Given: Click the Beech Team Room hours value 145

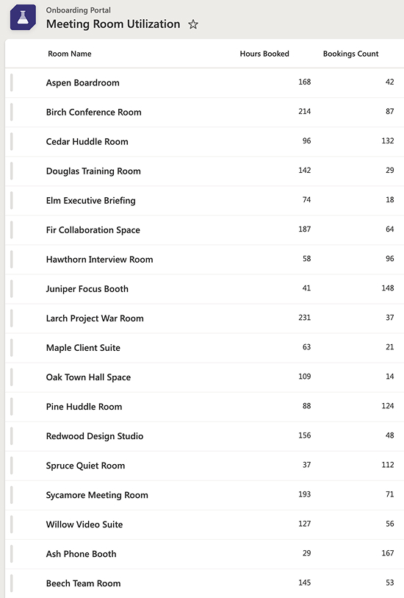Looking at the screenshot, I should coord(305,583).
